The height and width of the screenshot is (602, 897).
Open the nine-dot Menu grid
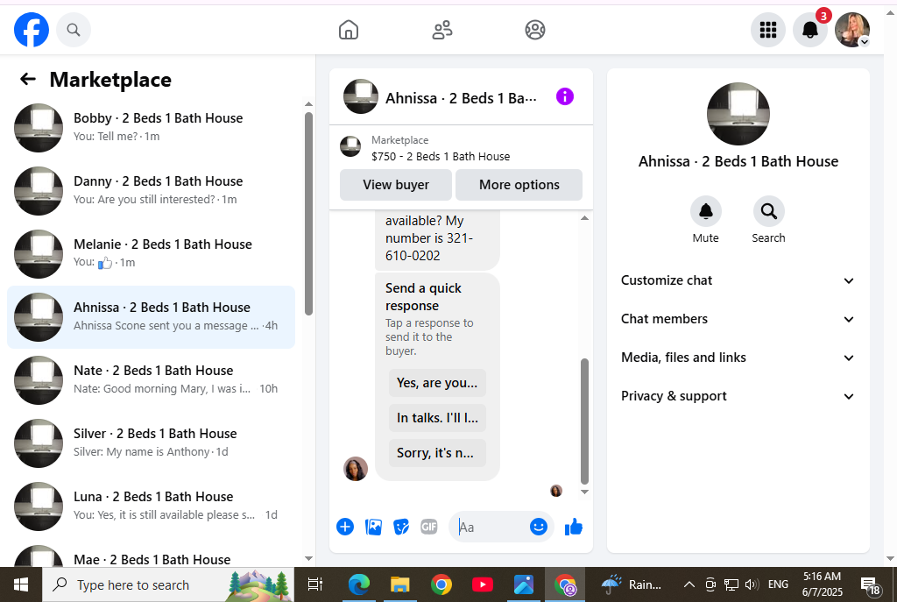tap(767, 30)
